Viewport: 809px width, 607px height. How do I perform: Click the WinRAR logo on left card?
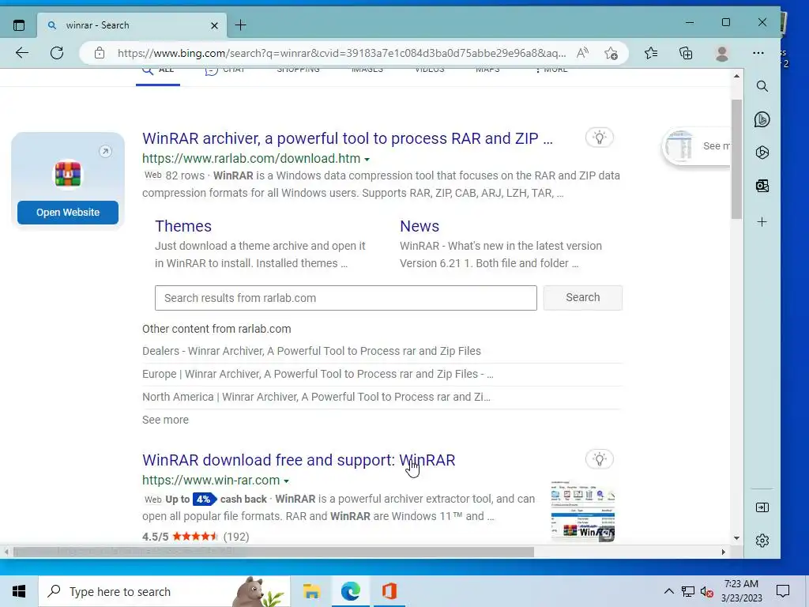tap(68, 174)
